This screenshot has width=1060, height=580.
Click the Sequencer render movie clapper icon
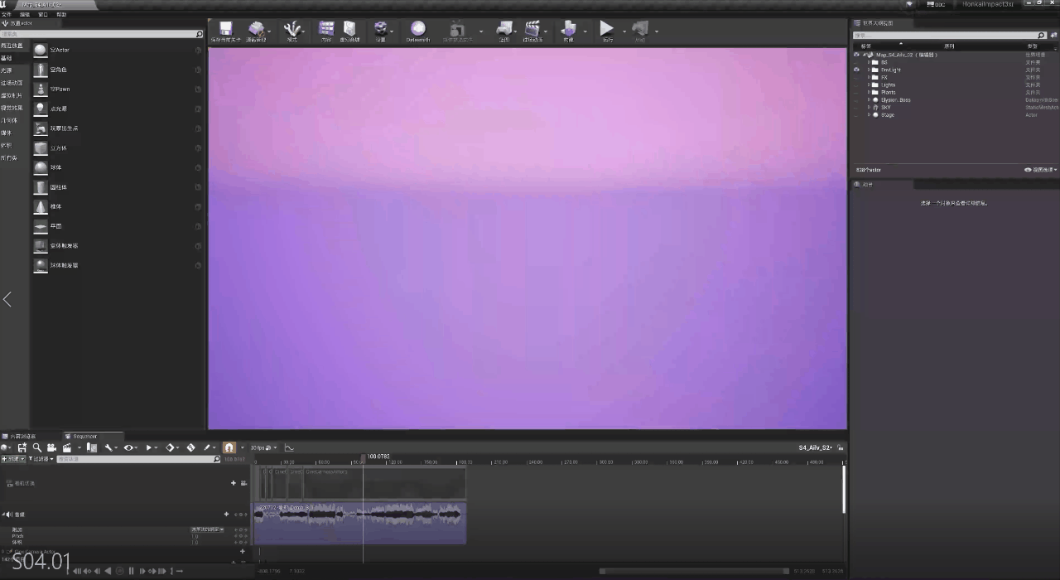point(66,447)
